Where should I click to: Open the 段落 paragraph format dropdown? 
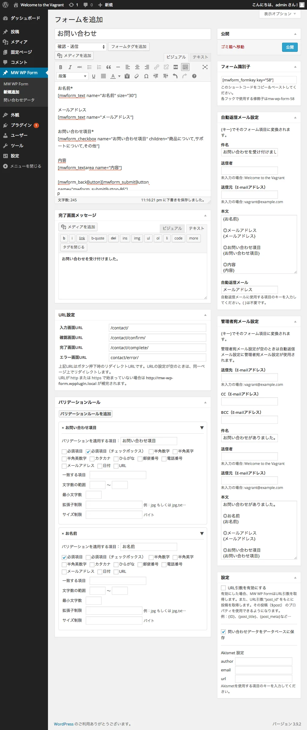click(72, 76)
